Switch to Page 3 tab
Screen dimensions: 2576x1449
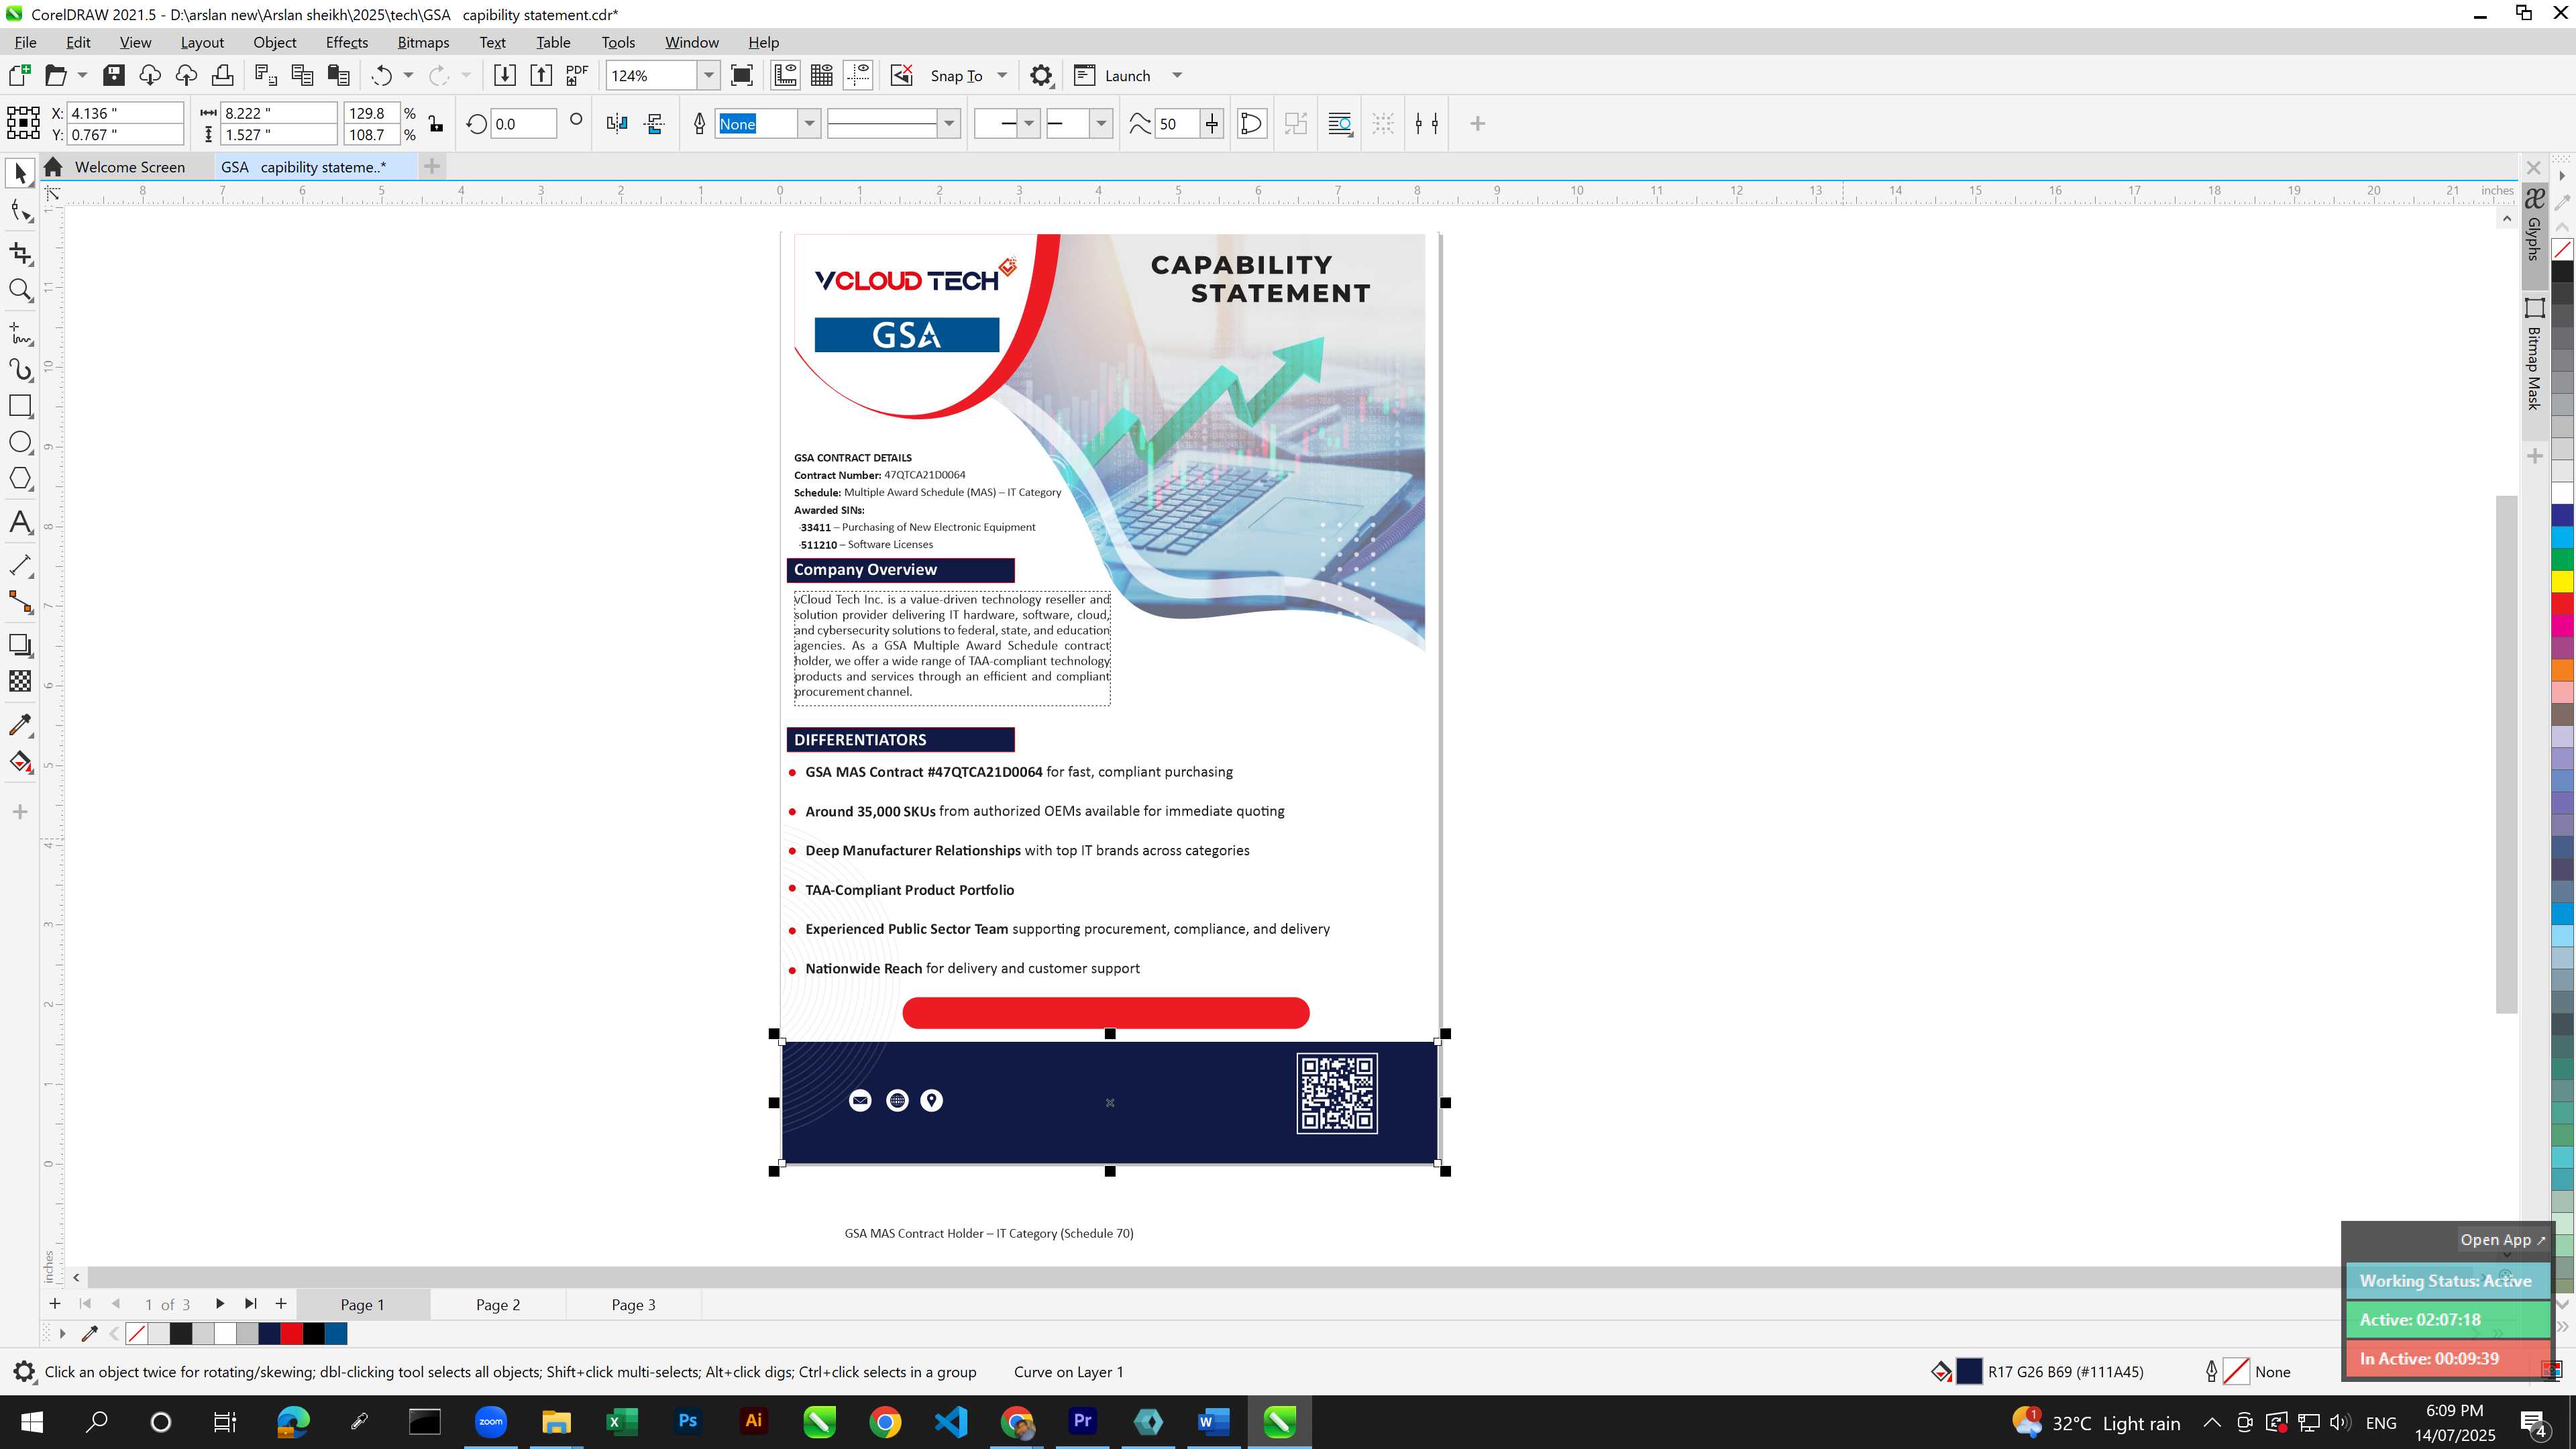pyautogui.click(x=633, y=1304)
